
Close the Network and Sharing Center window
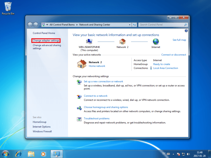pyautogui.click(x=184, y=17)
